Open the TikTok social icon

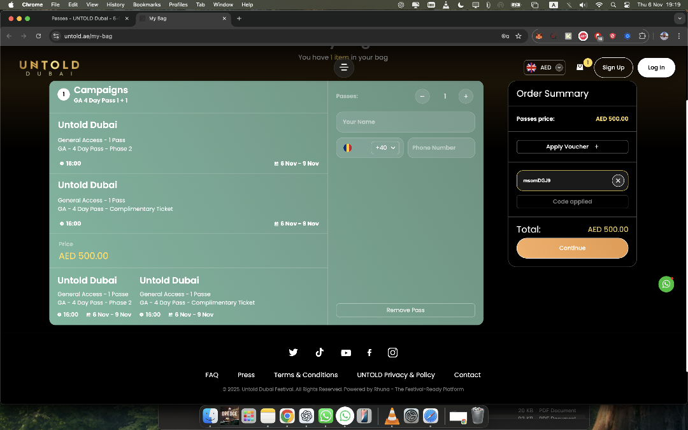[x=319, y=353]
